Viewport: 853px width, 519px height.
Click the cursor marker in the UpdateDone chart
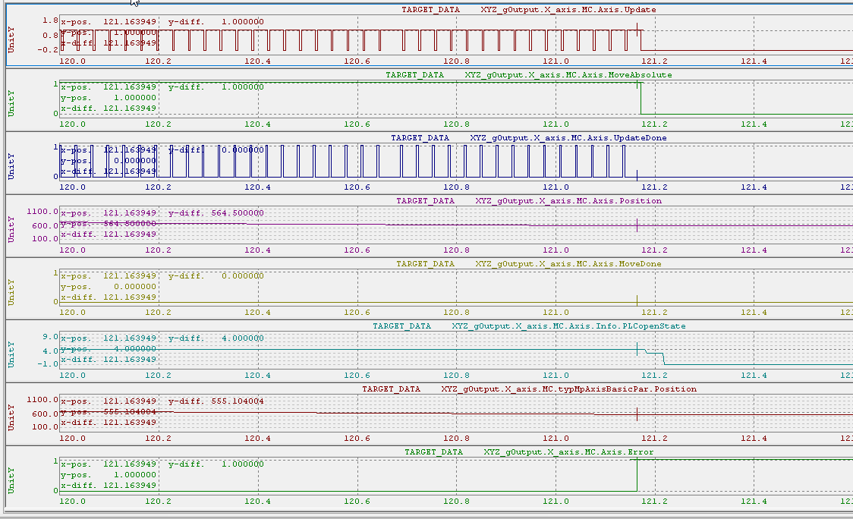click(637, 176)
